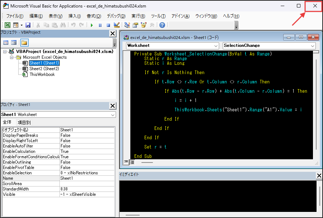This screenshot has height=218, width=323.
Task: Click the Reset stop icon
Action: point(108,25)
